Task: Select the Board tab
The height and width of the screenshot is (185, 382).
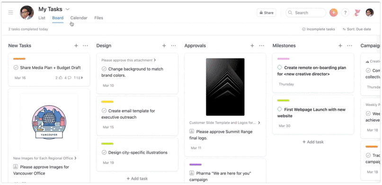Action: coord(58,18)
